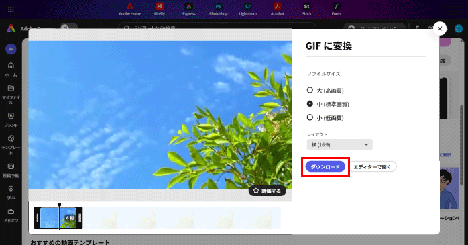Open Acrobat from the app switcher
Image resolution: width=468 pixels, height=245 pixels.
[x=278, y=9]
